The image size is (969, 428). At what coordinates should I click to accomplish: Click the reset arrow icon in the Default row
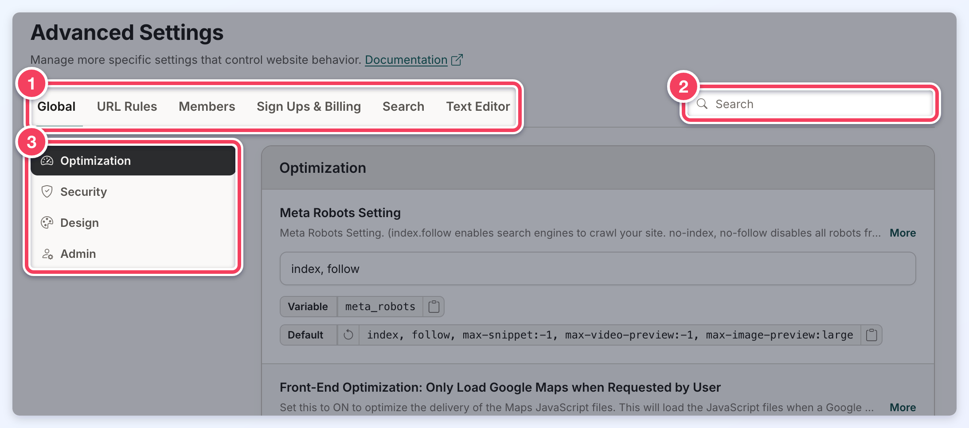pyautogui.click(x=348, y=335)
